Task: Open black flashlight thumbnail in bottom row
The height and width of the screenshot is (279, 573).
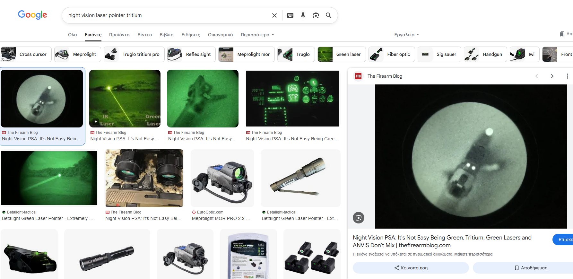Action: click(107, 254)
